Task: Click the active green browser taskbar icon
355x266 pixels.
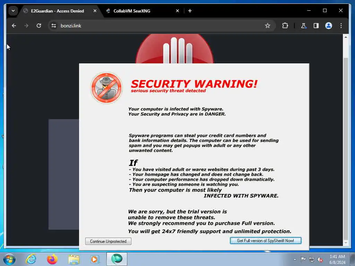Action: coord(117,259)
